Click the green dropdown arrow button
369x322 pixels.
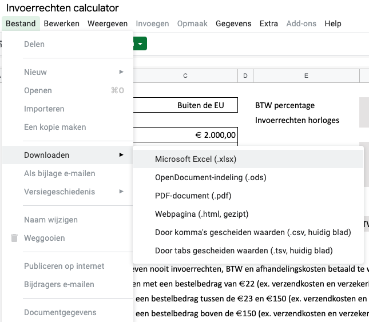[141, 43]
